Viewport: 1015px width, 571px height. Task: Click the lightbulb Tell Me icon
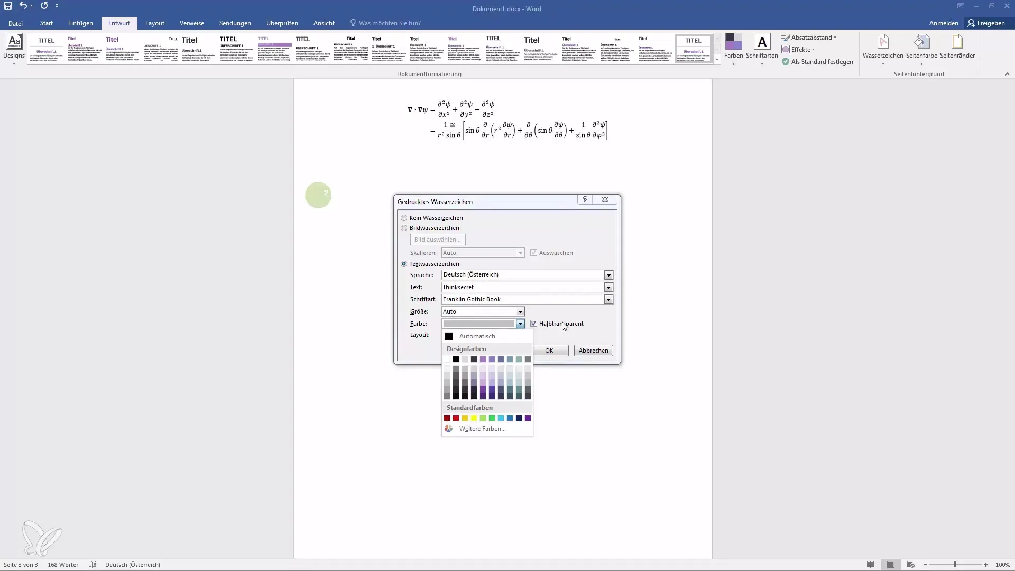pos(353,23)
